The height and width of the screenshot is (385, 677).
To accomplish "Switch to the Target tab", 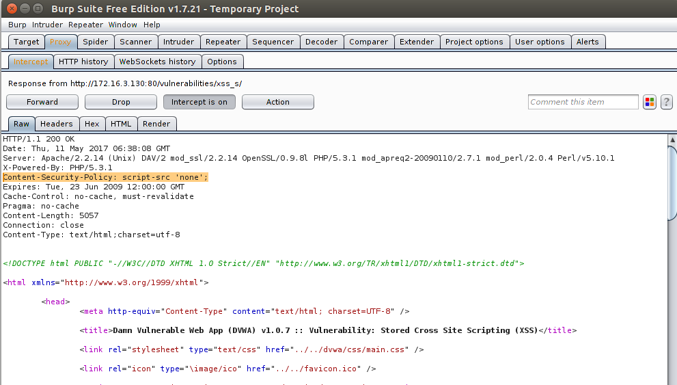I will 27,42.
